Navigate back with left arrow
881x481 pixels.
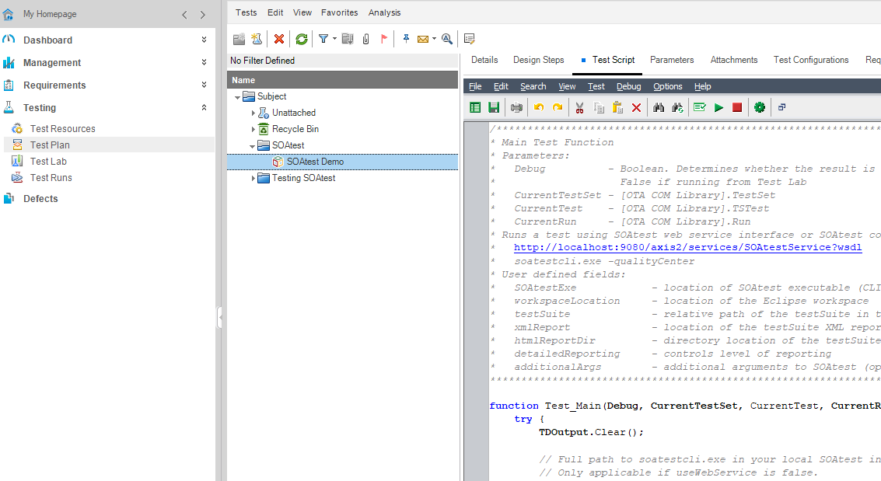(184, 16)
